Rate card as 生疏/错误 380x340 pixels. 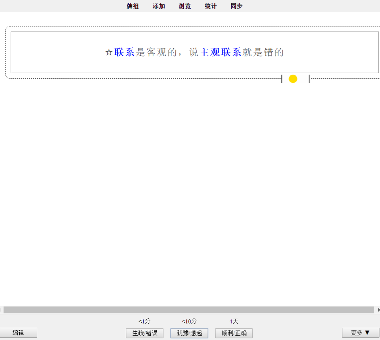pos(145,333)
